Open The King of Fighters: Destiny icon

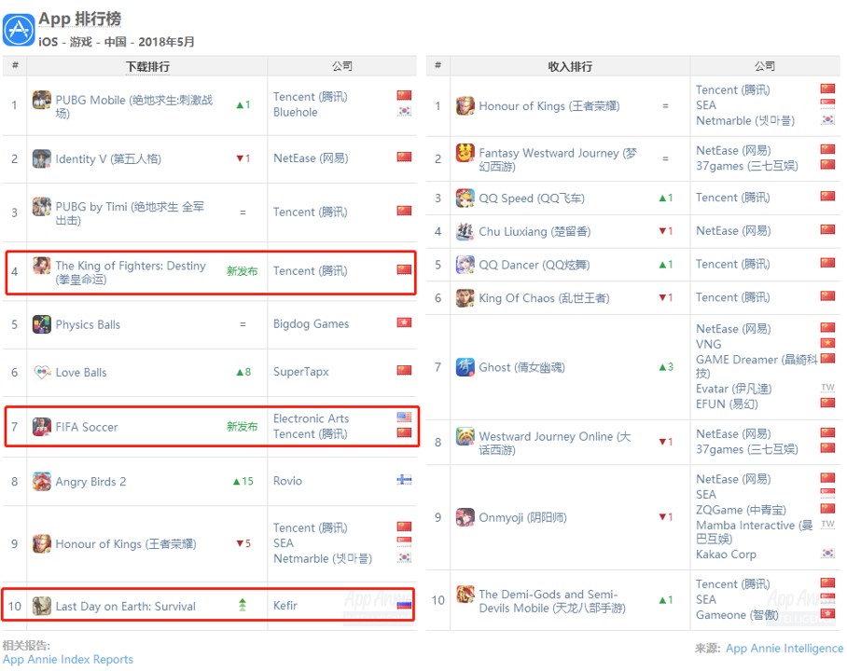click(42, 266)
